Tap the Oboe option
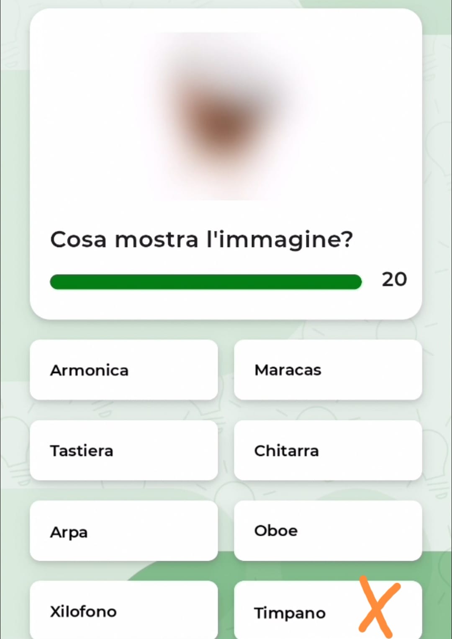This screenshot has height=639, width=452. (x=328, y=531)
